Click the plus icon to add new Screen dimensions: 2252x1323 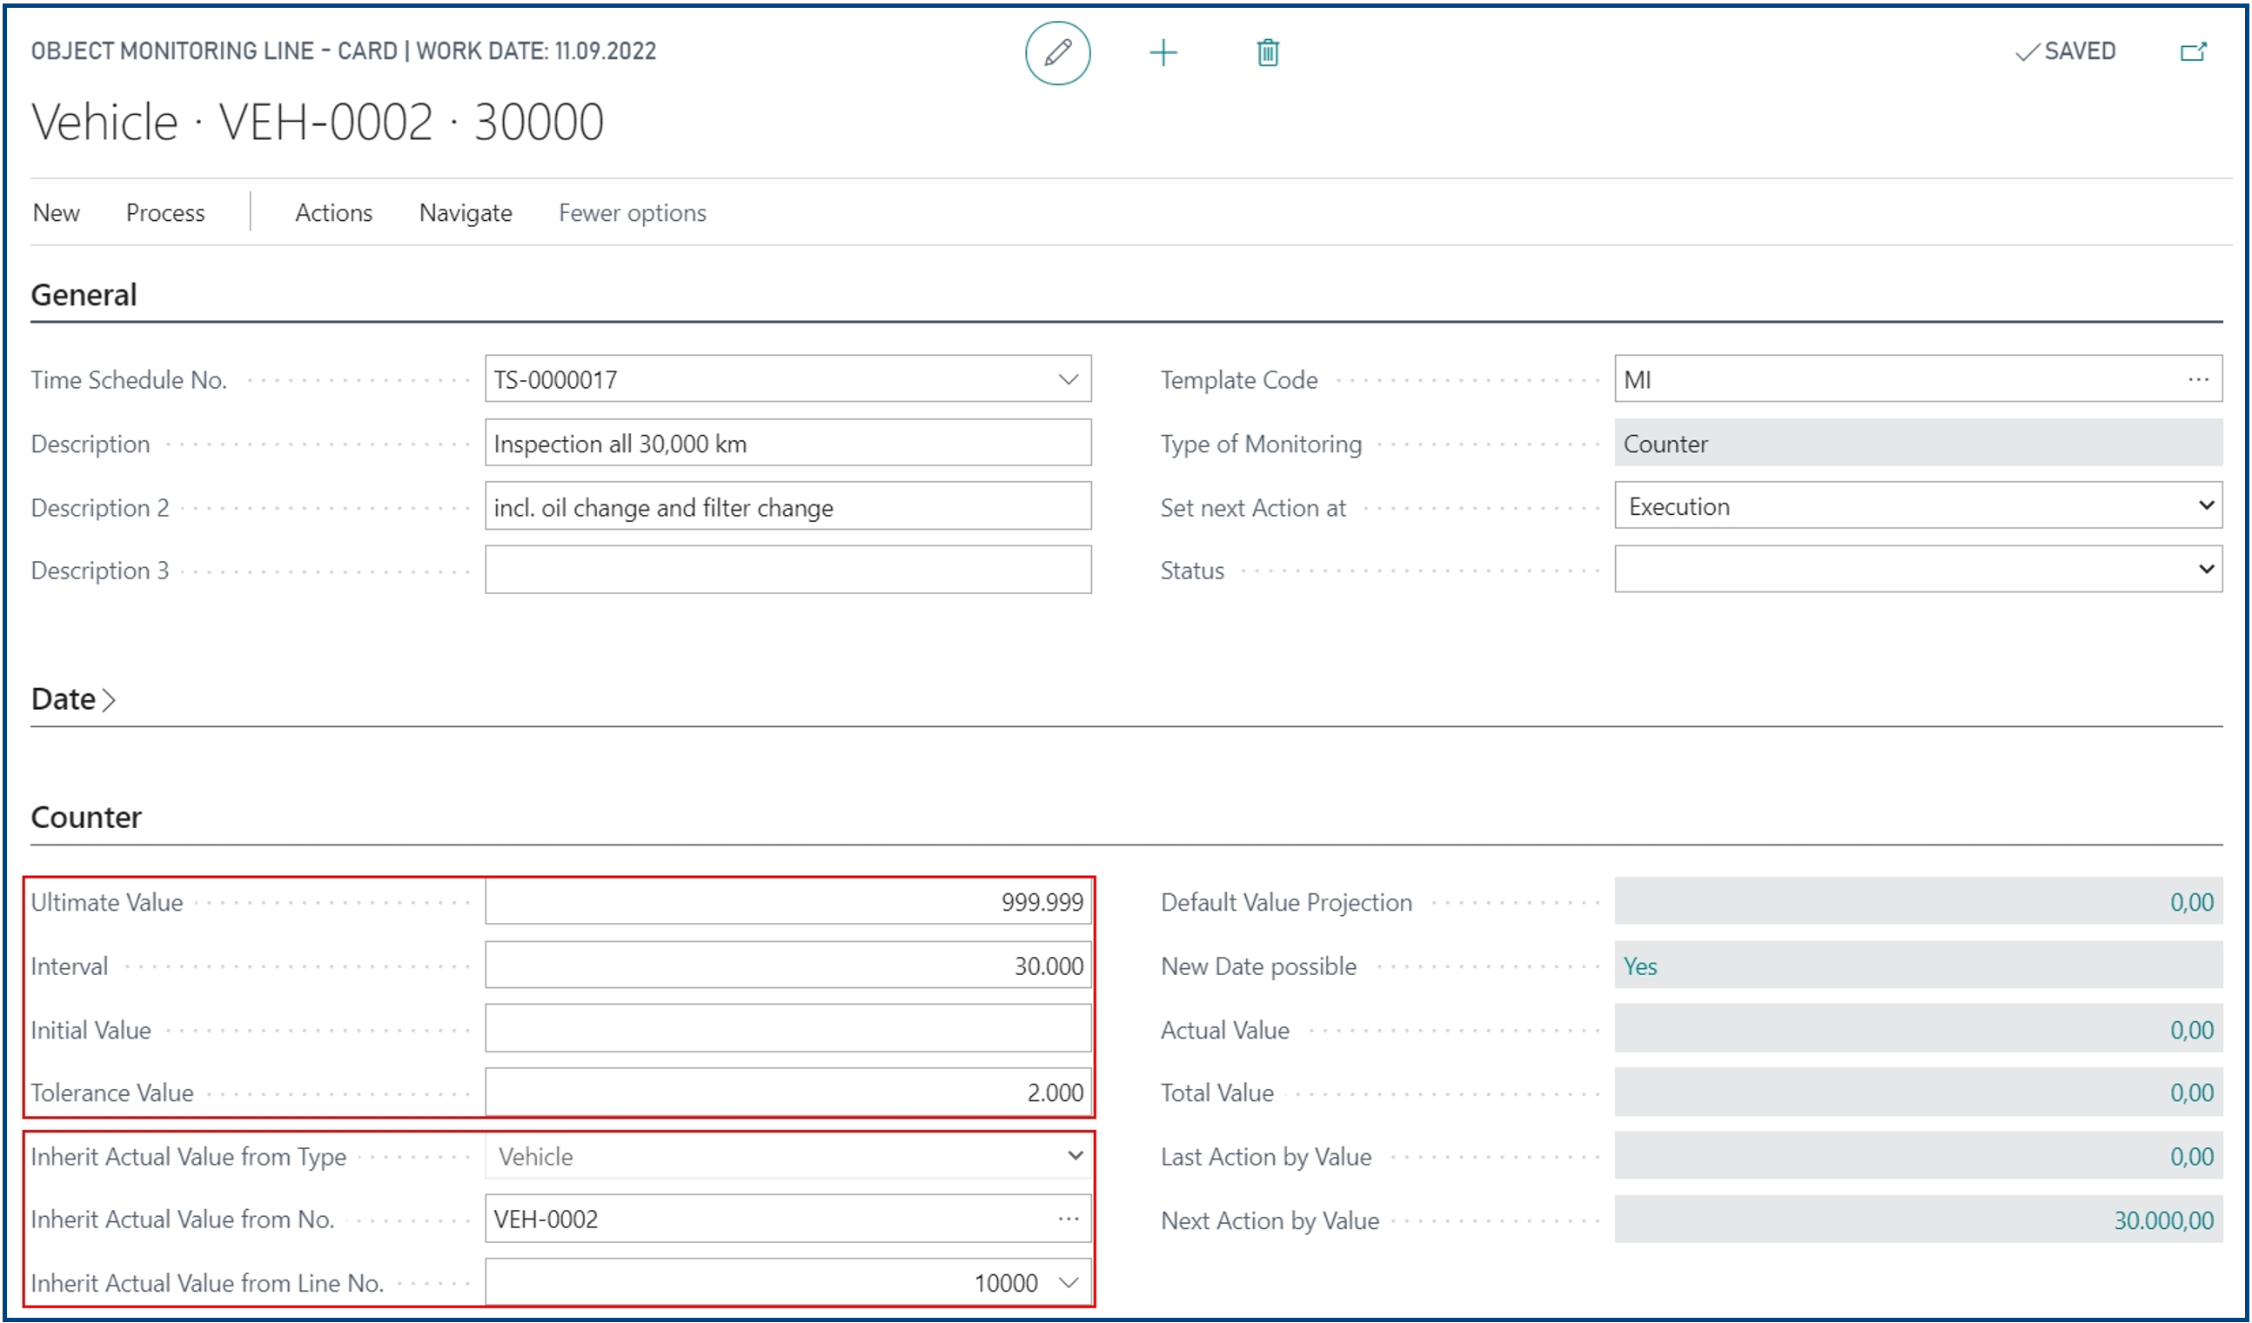click(1163, 53)
